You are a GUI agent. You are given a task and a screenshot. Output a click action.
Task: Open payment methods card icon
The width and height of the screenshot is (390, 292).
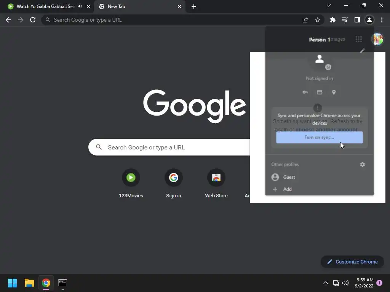point(320,92)
